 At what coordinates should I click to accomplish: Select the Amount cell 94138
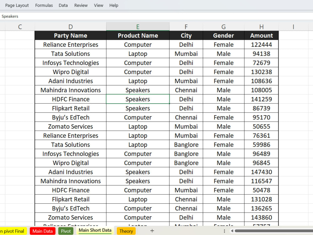tap(261, 54)
